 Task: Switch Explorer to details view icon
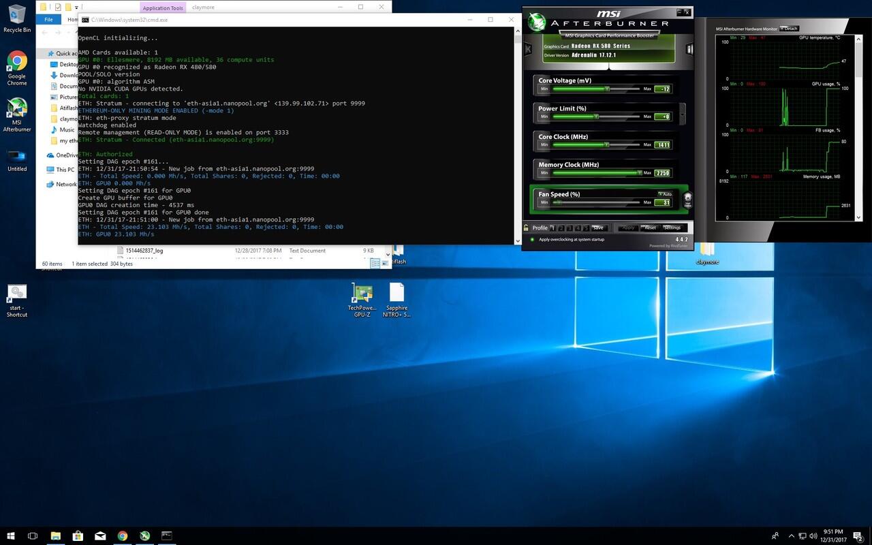tap(374, 263)
